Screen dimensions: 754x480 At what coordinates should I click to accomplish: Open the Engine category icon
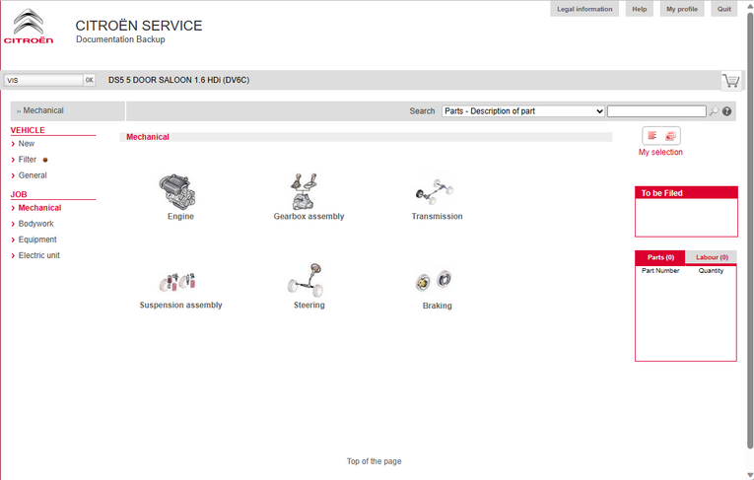coord(179,190)
